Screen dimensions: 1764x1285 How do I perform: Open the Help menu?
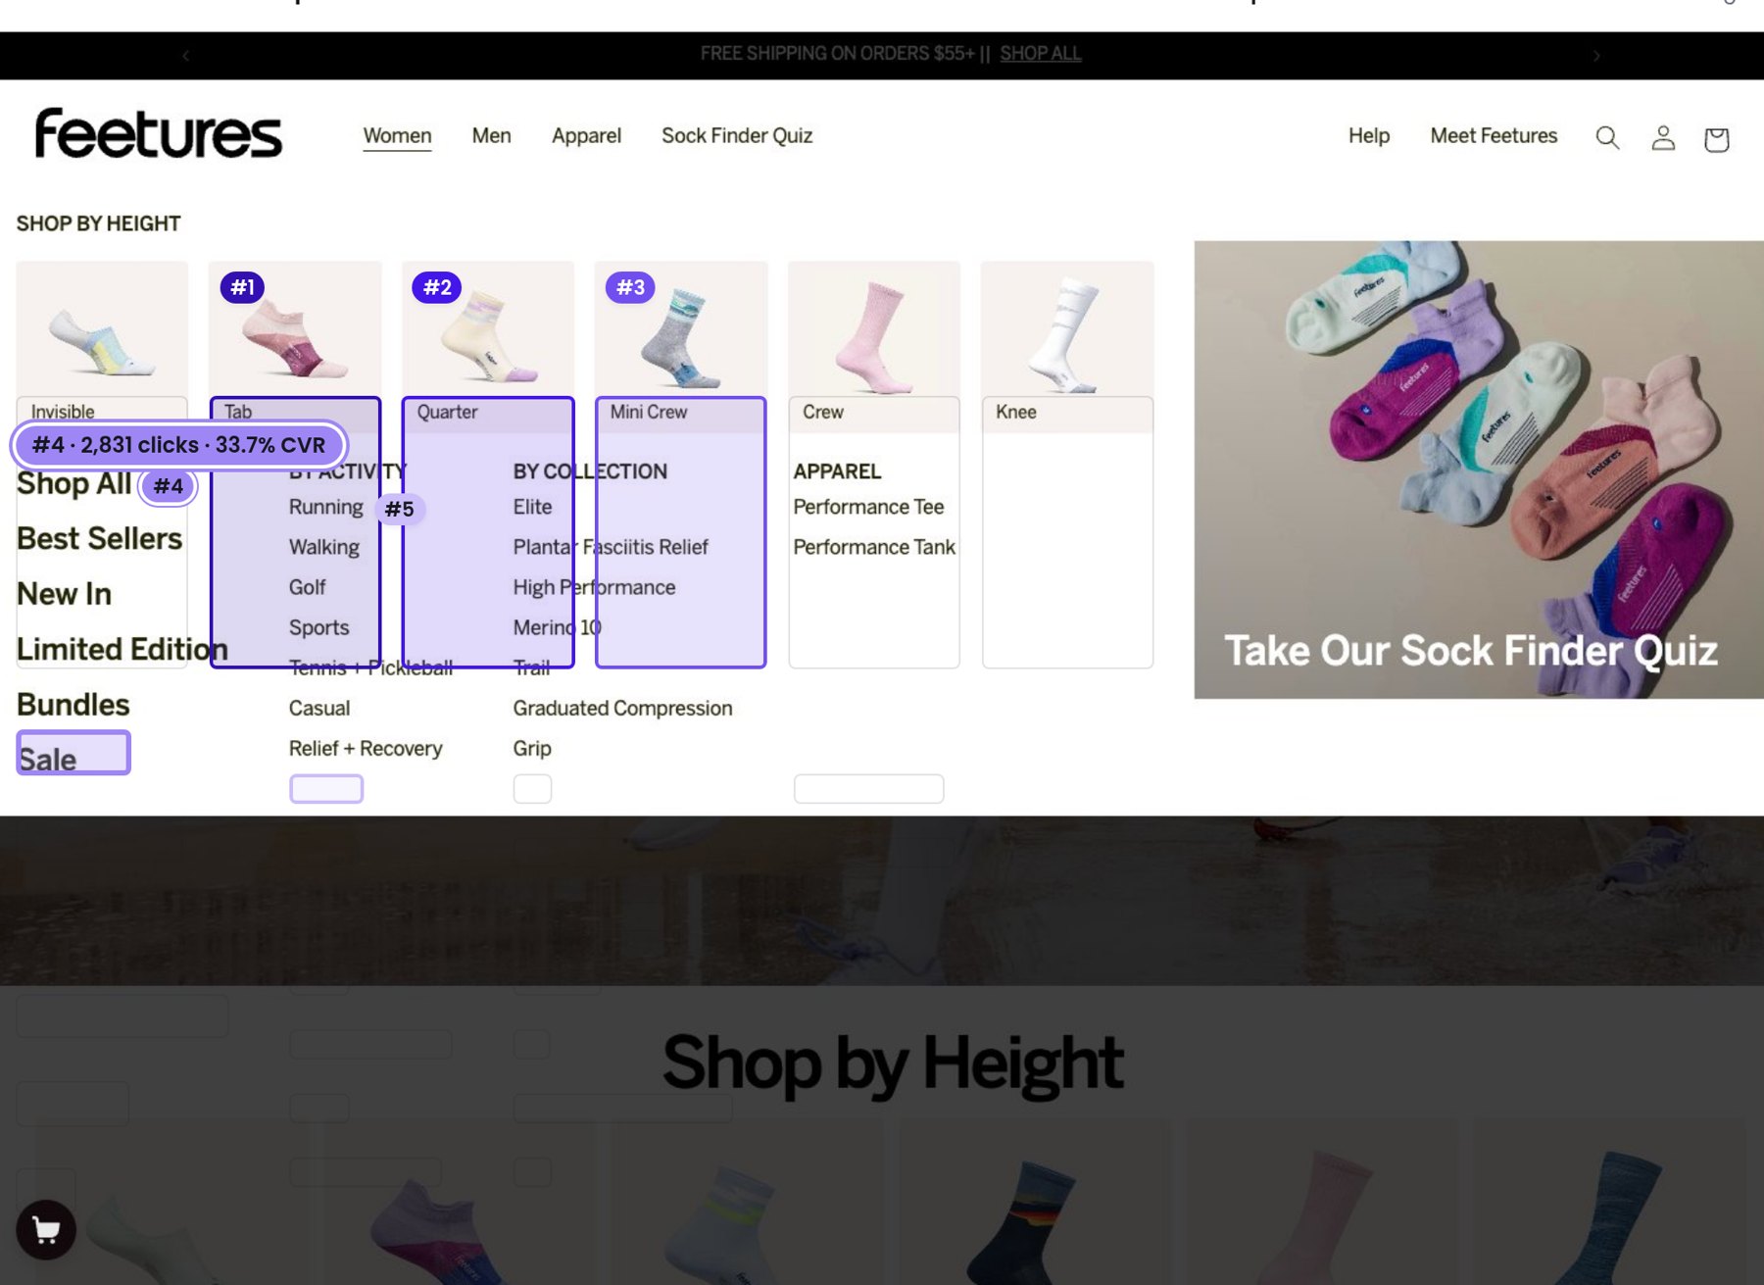pyautogui.click(x=1369, y=136)
